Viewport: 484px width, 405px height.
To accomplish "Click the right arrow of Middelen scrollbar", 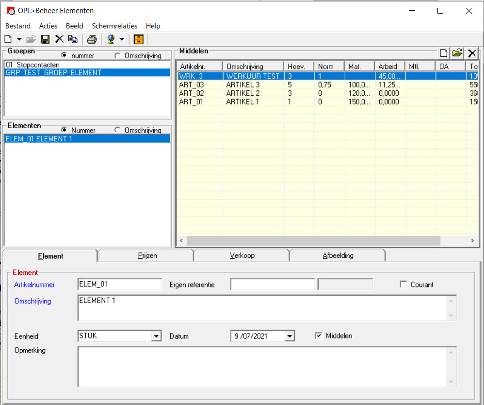I will pyautogui.click(x=472, y=240).
